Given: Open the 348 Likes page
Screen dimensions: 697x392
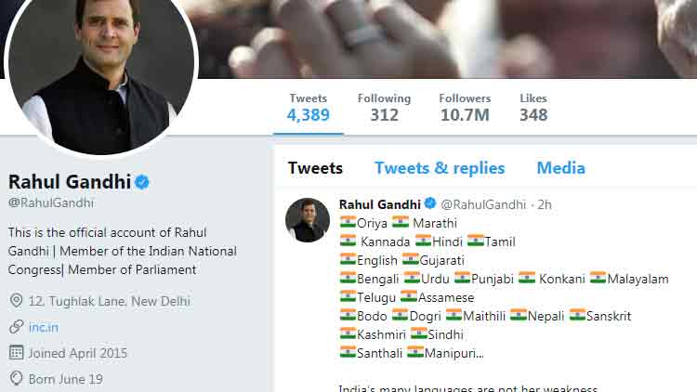Looking at the screenshot, I should (x=533, y=108).
